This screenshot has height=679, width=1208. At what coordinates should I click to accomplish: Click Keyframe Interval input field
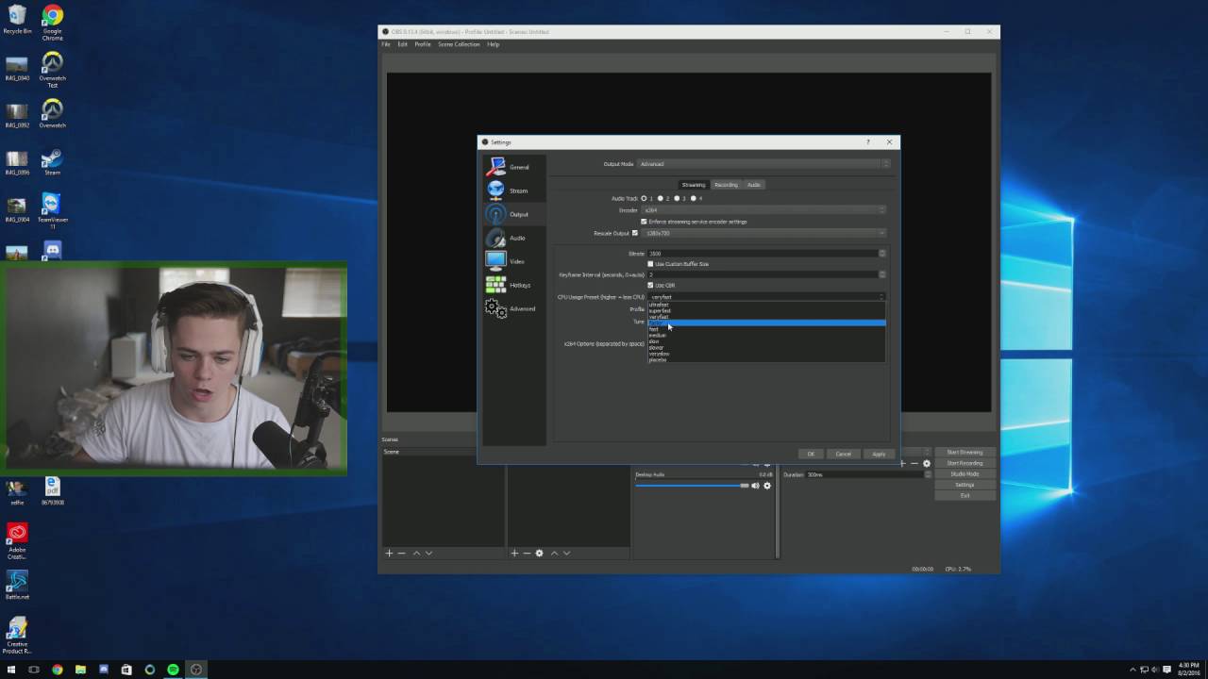pyautogui.click(x=764, y=274)
